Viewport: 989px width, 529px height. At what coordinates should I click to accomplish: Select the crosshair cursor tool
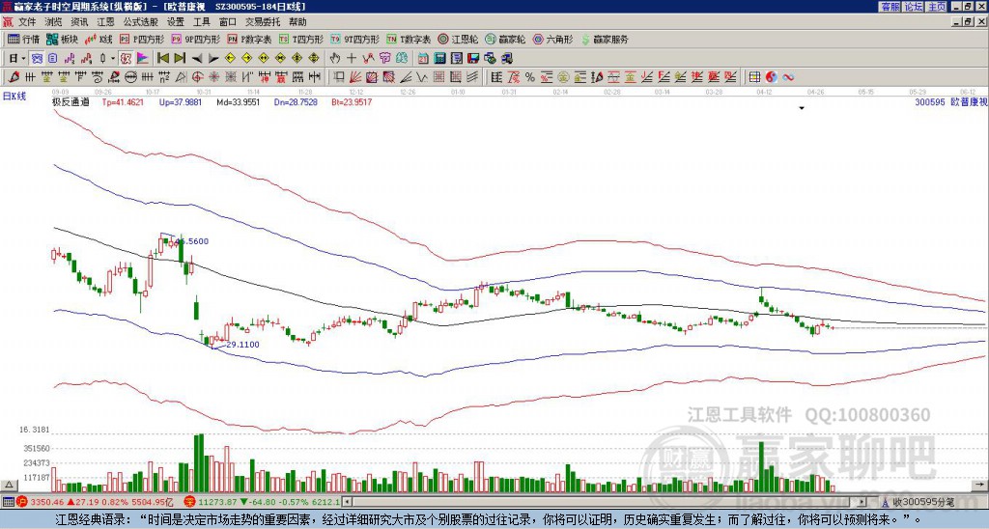point(352,58)
